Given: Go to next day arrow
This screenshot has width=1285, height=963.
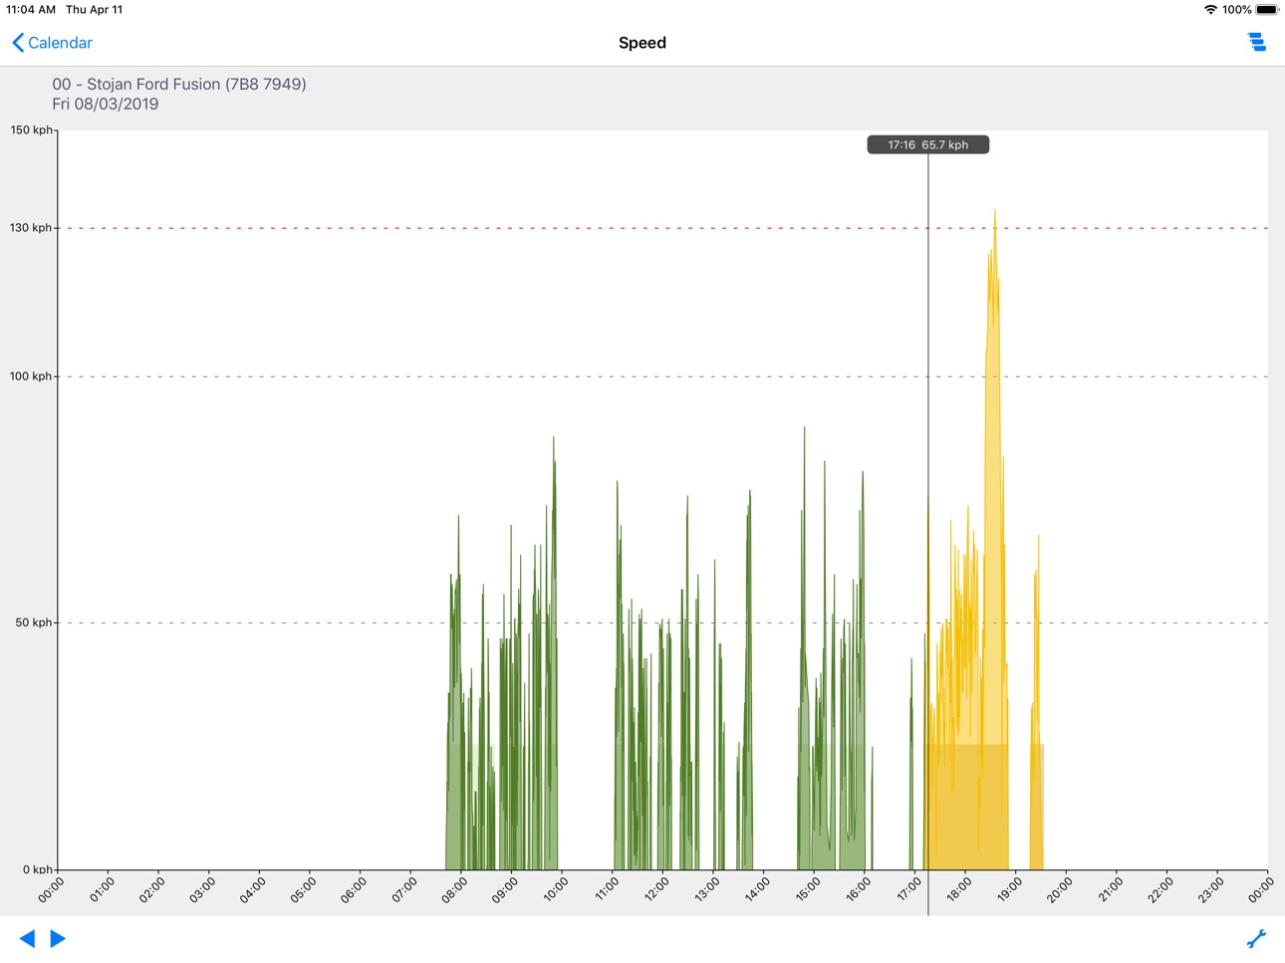Looking at the screenshot, I should coord(58,938).
